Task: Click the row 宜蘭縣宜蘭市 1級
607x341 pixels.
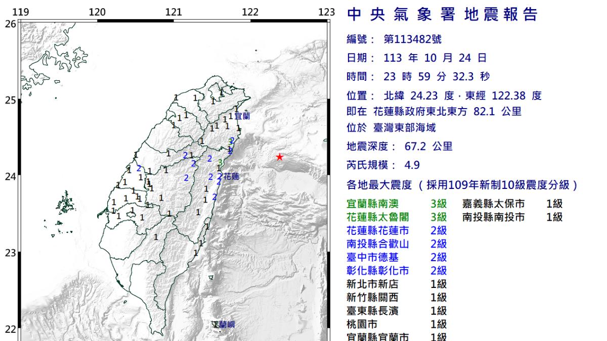Action: pyautogui.click(x=397, y=336)
